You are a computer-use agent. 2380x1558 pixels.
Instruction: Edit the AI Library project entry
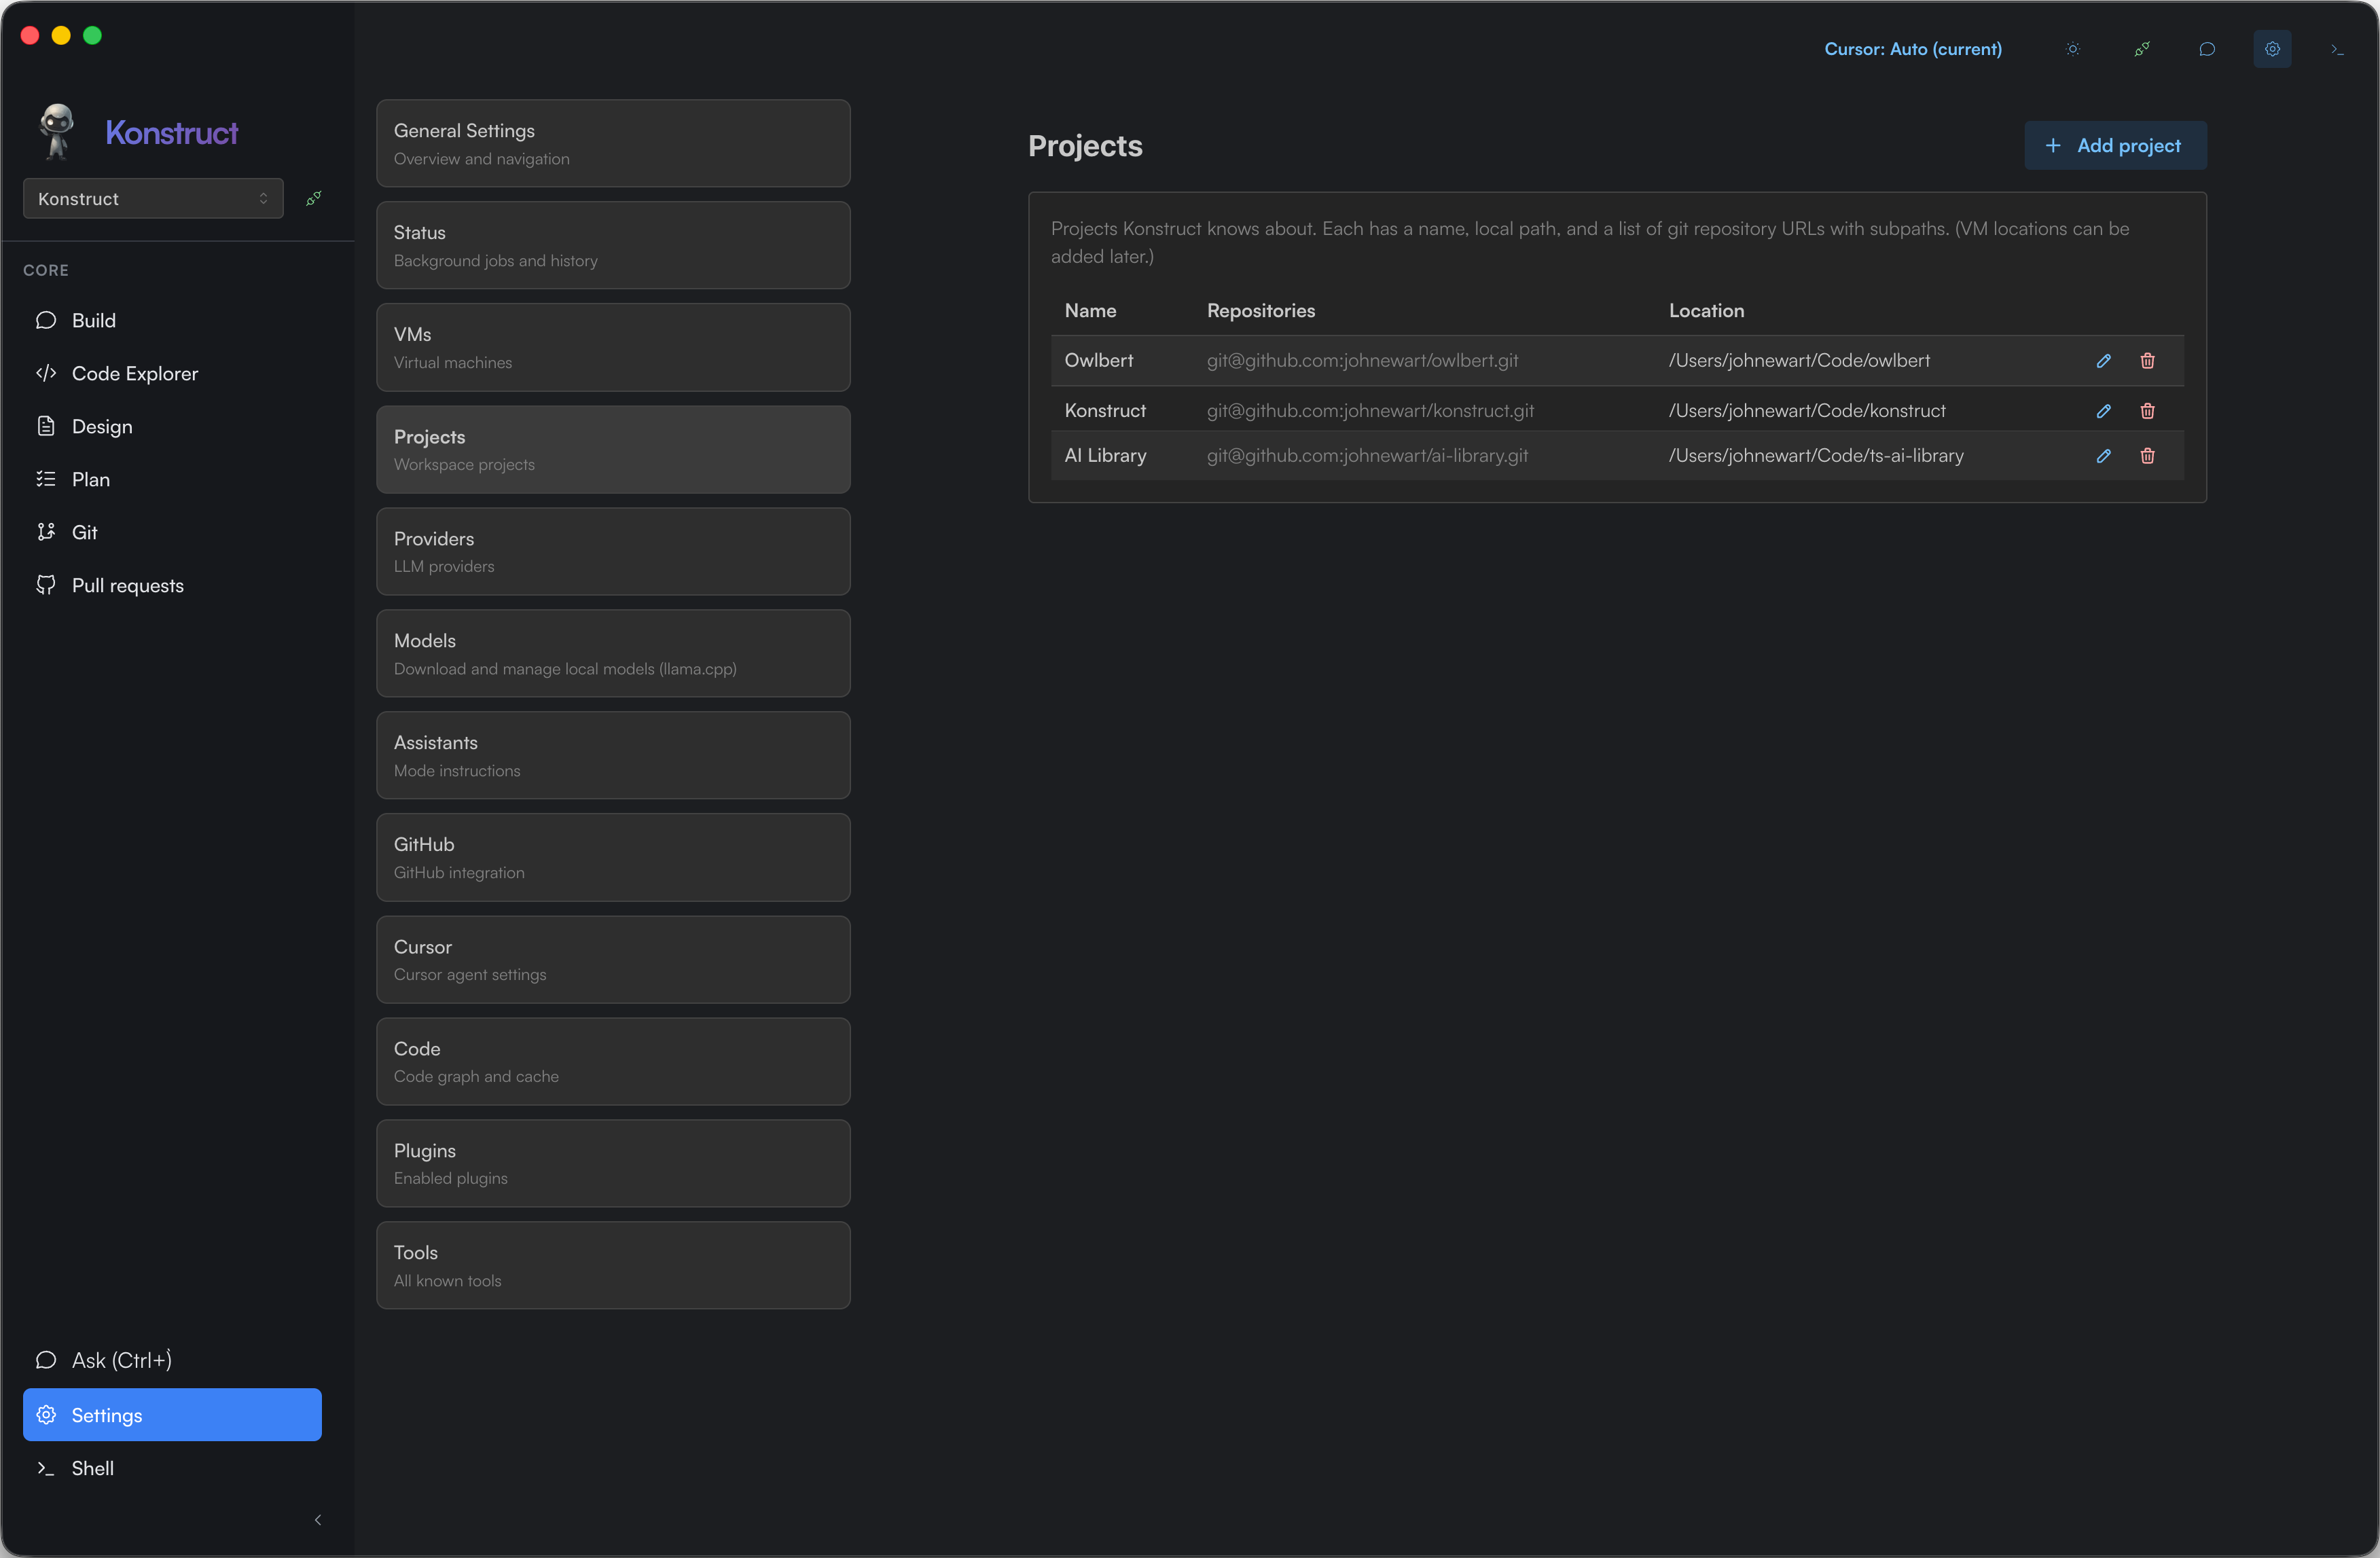[x=2103, y=456]
